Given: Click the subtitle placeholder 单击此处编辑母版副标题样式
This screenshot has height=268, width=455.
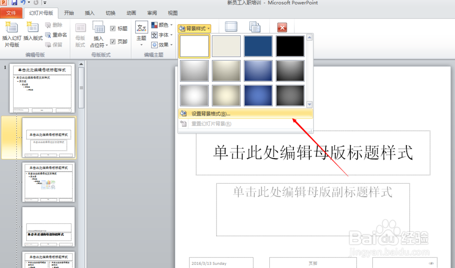Looking at the screenshot, I should click(313, 209).
